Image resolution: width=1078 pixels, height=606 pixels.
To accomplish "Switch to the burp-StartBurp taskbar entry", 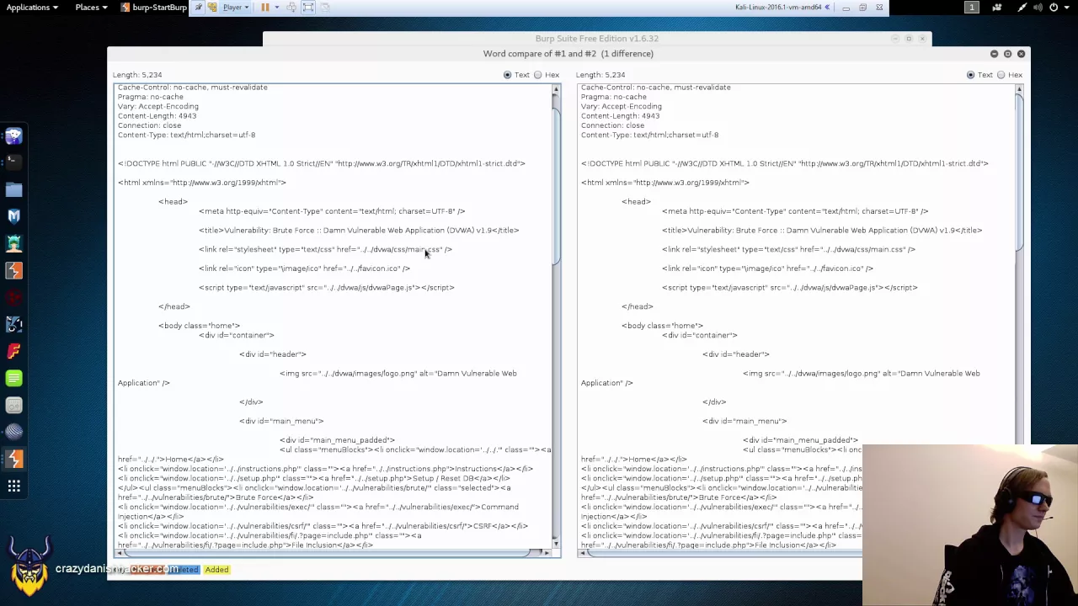I will coord(153,7).
